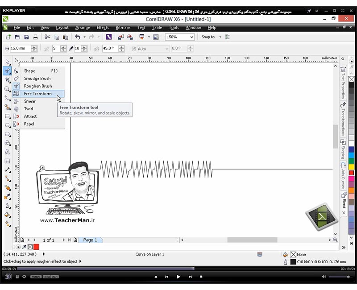
Task: Open the File menu
Action: click(17, 28)
